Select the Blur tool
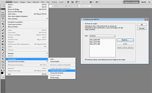The height and width of the screenshot is (93, 152). (3, 47)
